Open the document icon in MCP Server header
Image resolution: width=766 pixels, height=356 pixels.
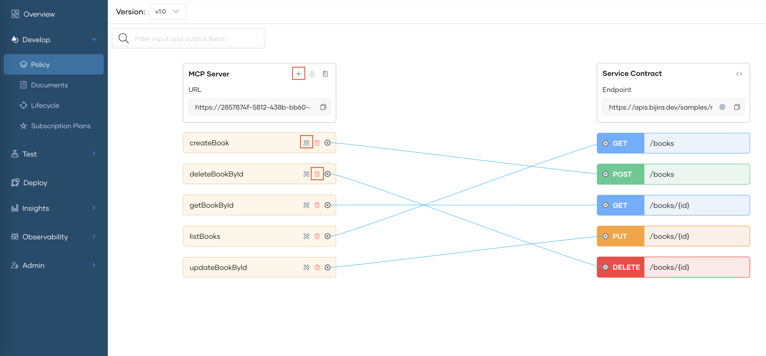point(325,74)
